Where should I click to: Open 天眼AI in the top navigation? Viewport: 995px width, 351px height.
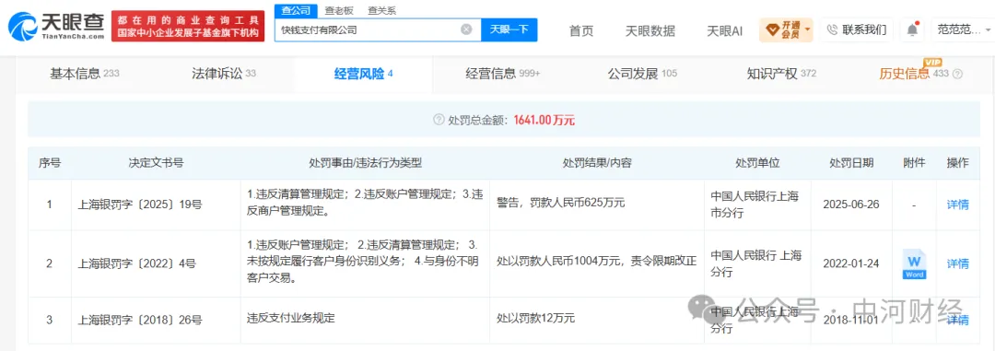click(725, 30)
